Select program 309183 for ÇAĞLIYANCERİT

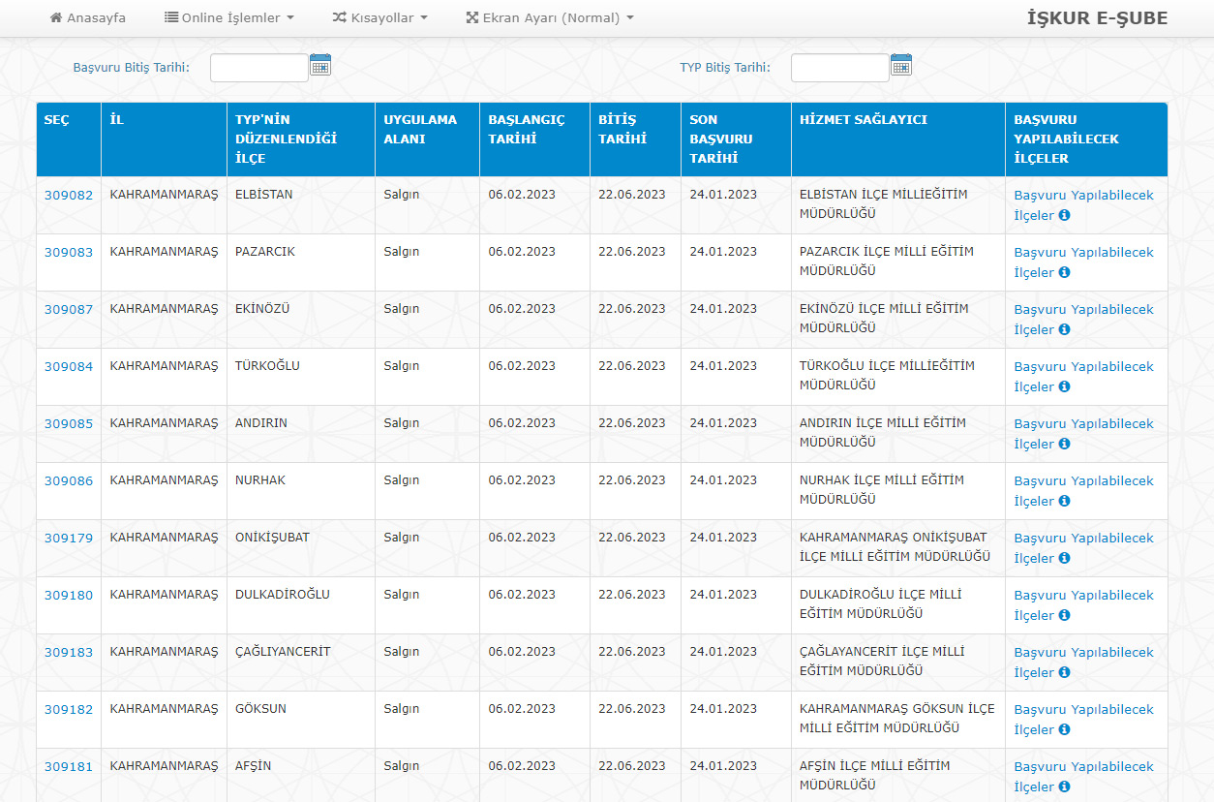coord(69,653)
